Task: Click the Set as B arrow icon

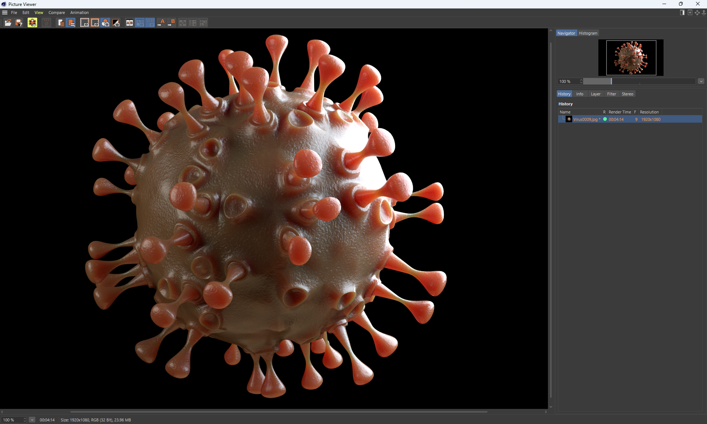Action: coord(172,23)
